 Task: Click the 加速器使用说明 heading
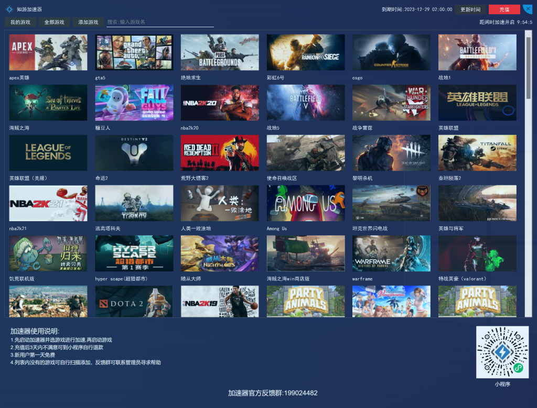(35, 331)
